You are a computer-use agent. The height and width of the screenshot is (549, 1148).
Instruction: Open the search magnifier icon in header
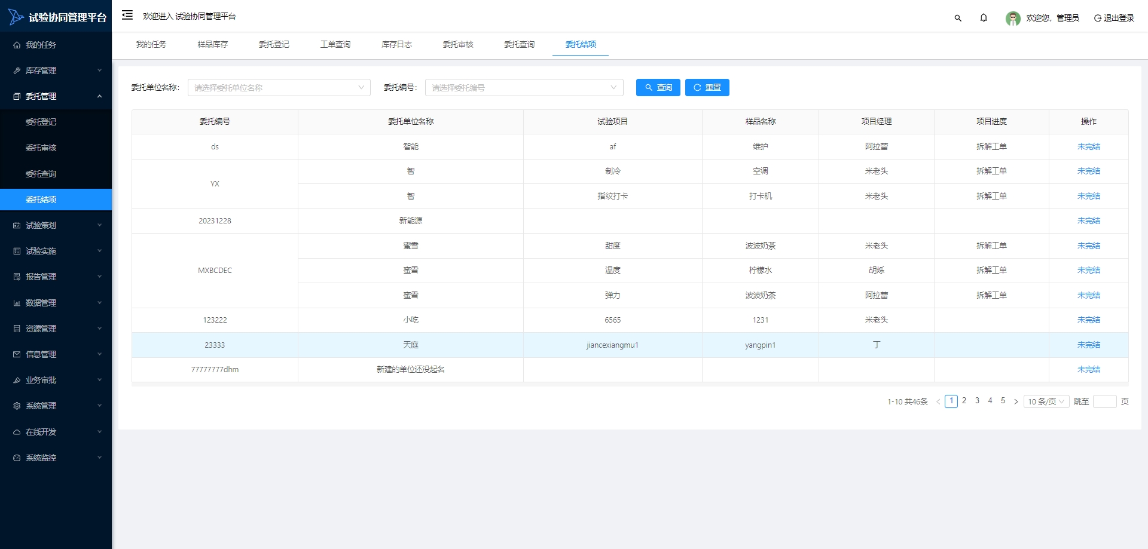pos(958,18)
